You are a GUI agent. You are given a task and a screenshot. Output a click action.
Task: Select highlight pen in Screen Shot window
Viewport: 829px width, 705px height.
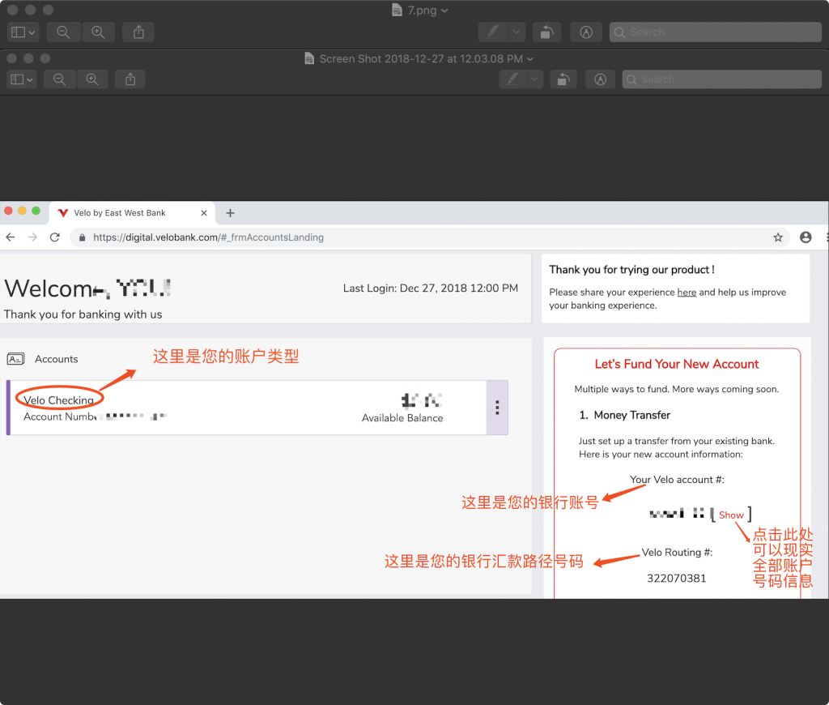[x=512, y=79]
